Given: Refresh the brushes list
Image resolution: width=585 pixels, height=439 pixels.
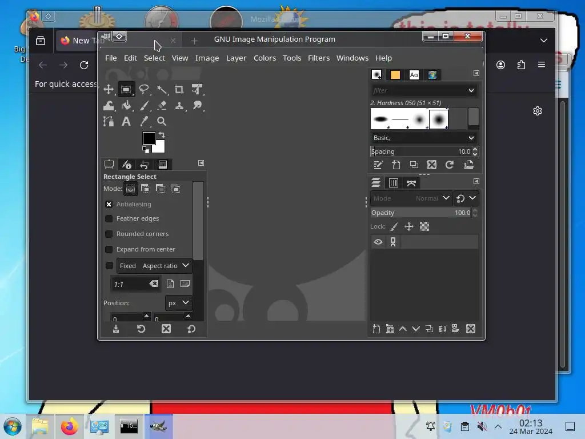Looking at the screenshot, I should pyautogui.click(x=450, y=165).
